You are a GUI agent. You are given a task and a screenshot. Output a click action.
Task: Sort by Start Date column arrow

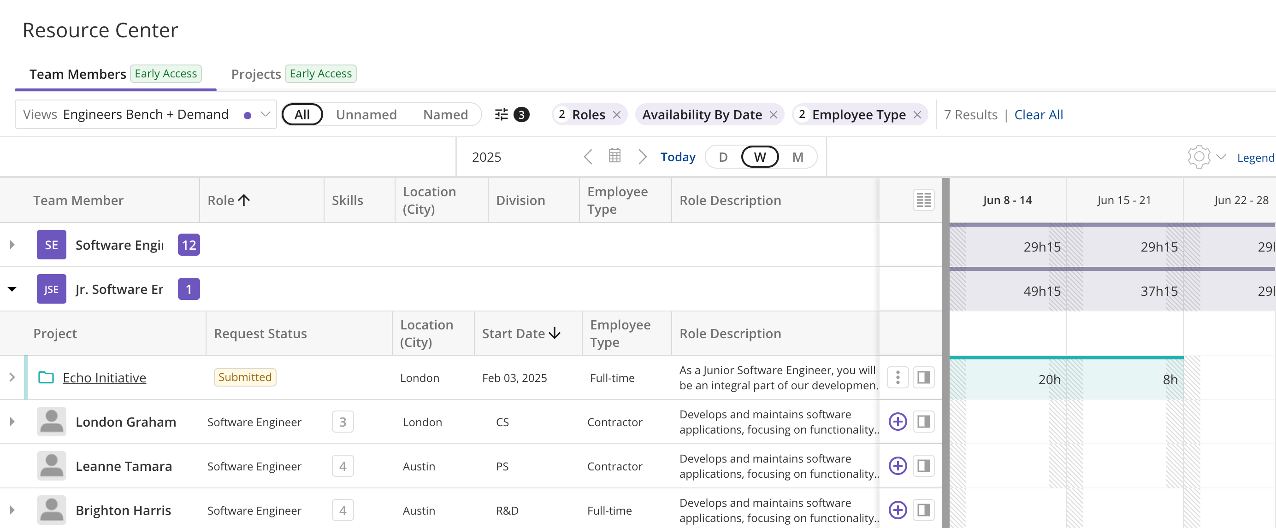[x=555, y=333]
